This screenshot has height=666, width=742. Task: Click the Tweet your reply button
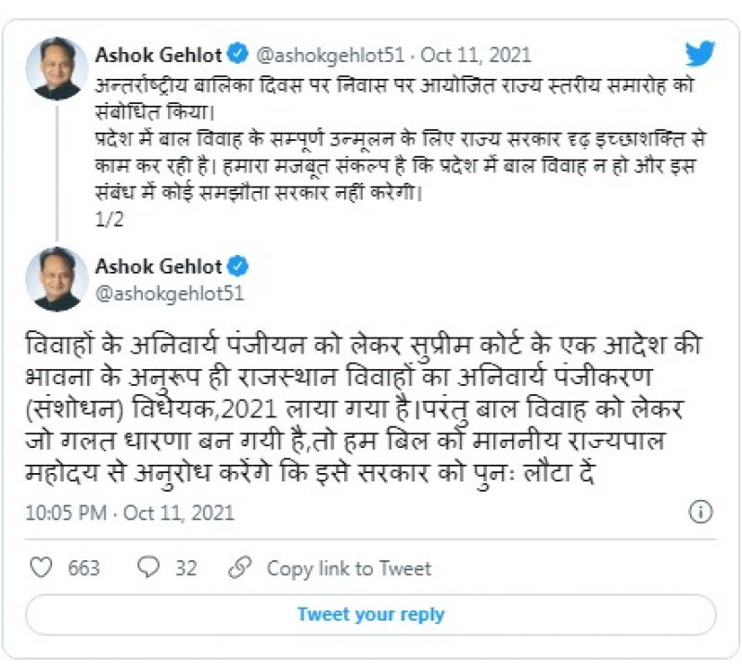point(371,614)
